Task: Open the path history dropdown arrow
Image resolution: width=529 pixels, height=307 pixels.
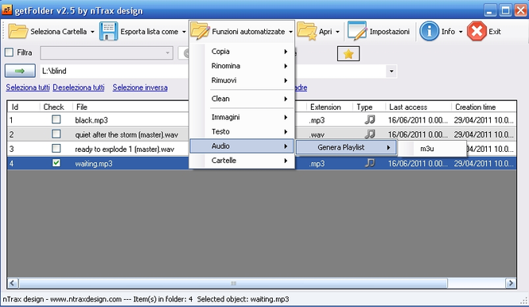Action: tap(391, 72)
